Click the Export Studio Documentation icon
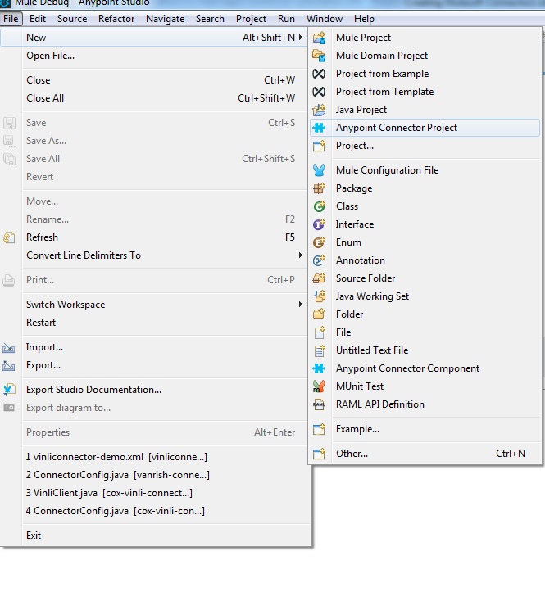545x592 pixels. [9, 390]
